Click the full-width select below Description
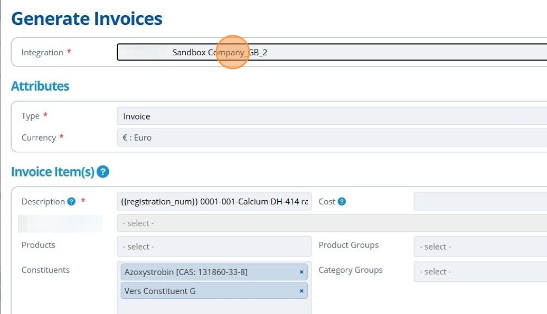The image size is (547, 314). coord(332,223)
